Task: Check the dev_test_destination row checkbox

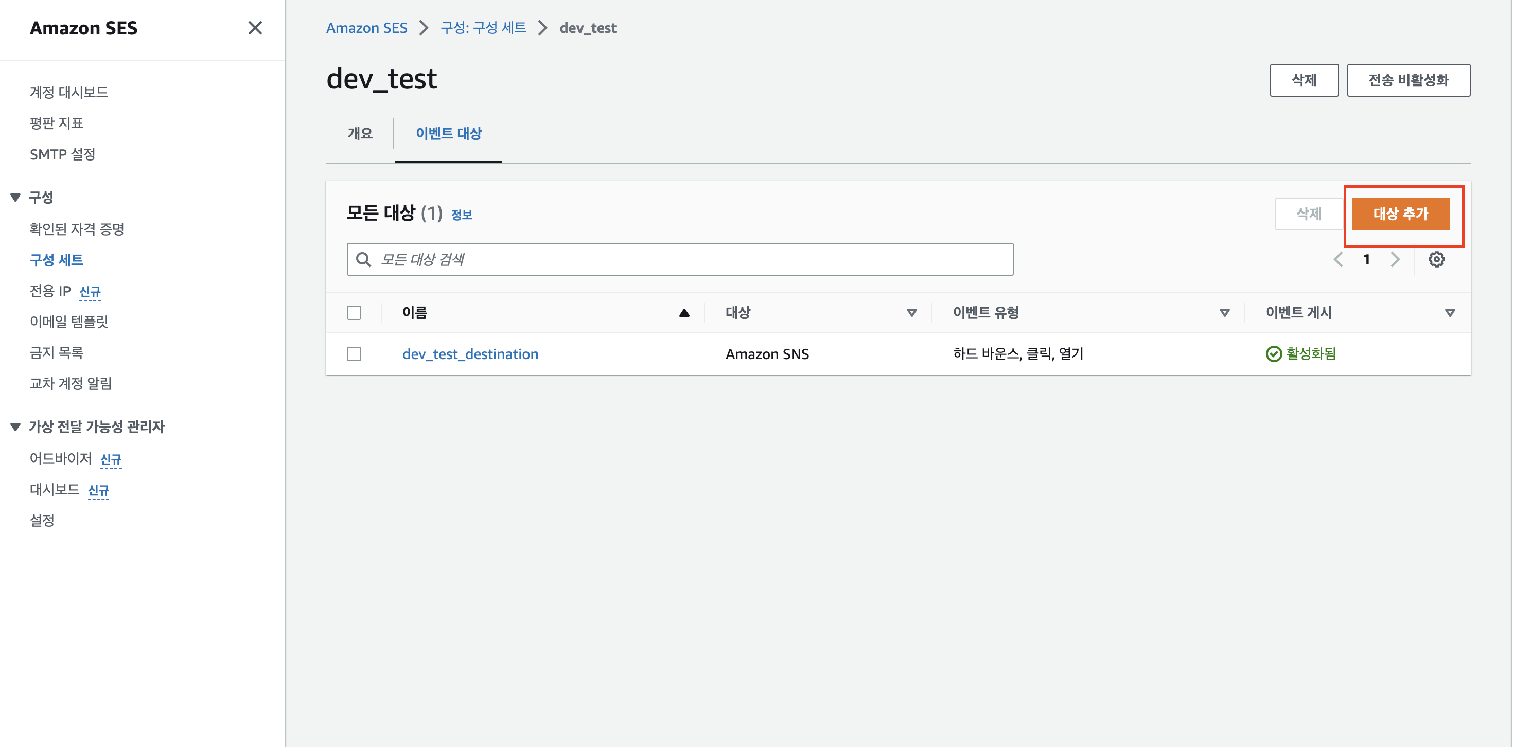Action: [x=354, y=354]
